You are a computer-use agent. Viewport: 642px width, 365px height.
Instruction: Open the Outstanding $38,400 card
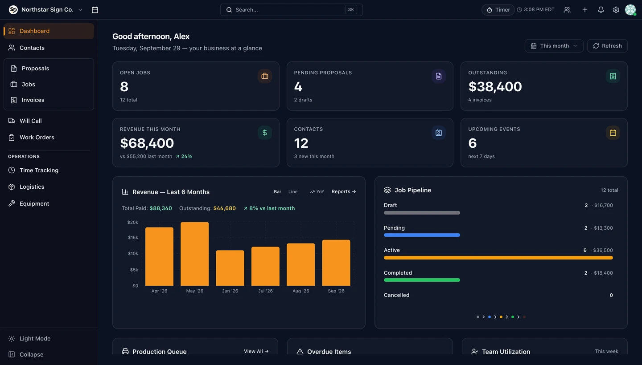544,86
